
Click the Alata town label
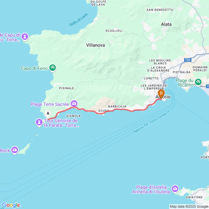tap(166, 24)
